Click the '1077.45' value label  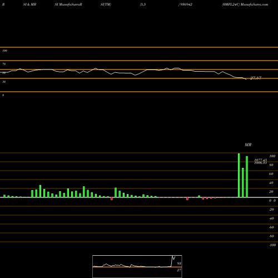pos(261,160)
